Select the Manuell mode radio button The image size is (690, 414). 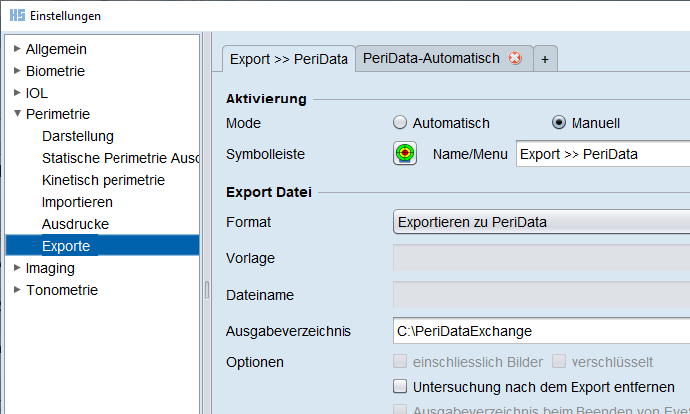[x=559, y=123]
